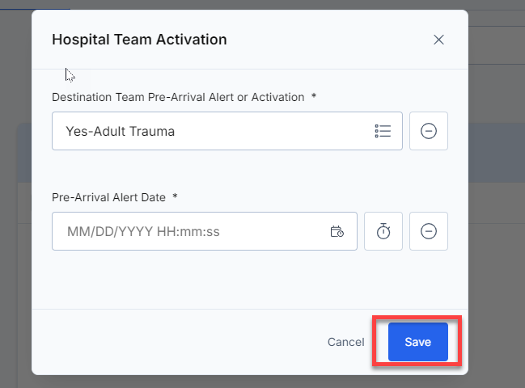Viewport: 525px width, 388px height.
Task: Click the Pre-Arrival Alert Date label
Action: [108, 197]
